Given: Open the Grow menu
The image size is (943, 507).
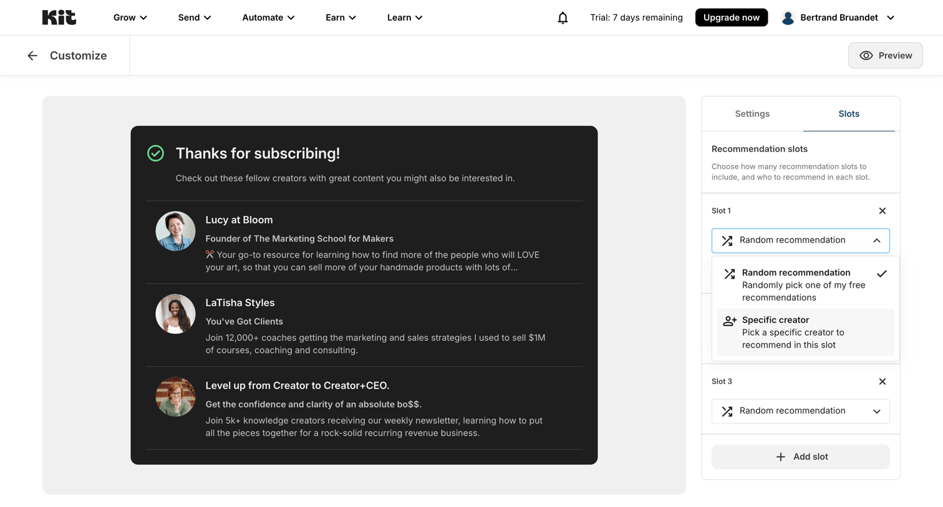Looking at the screenshot, I should click(130, 17).
